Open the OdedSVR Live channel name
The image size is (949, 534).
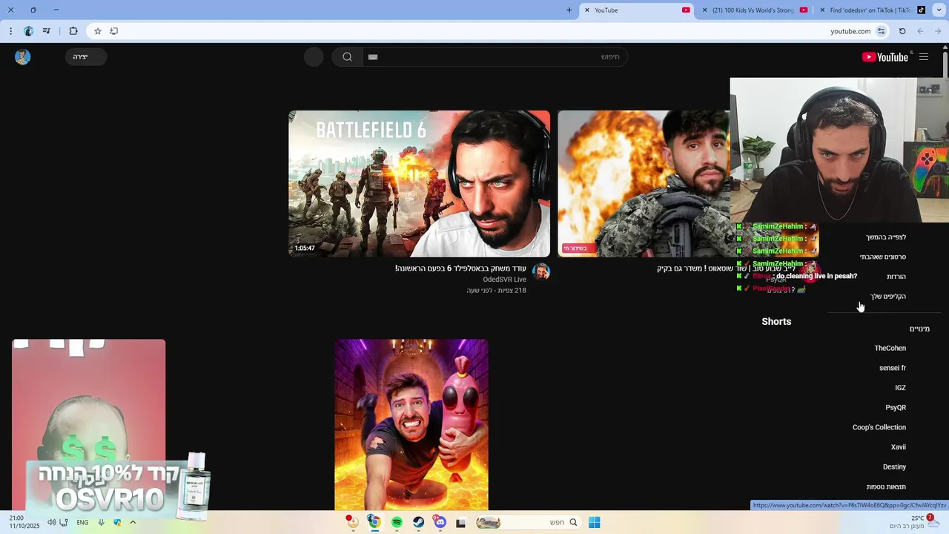504,280
